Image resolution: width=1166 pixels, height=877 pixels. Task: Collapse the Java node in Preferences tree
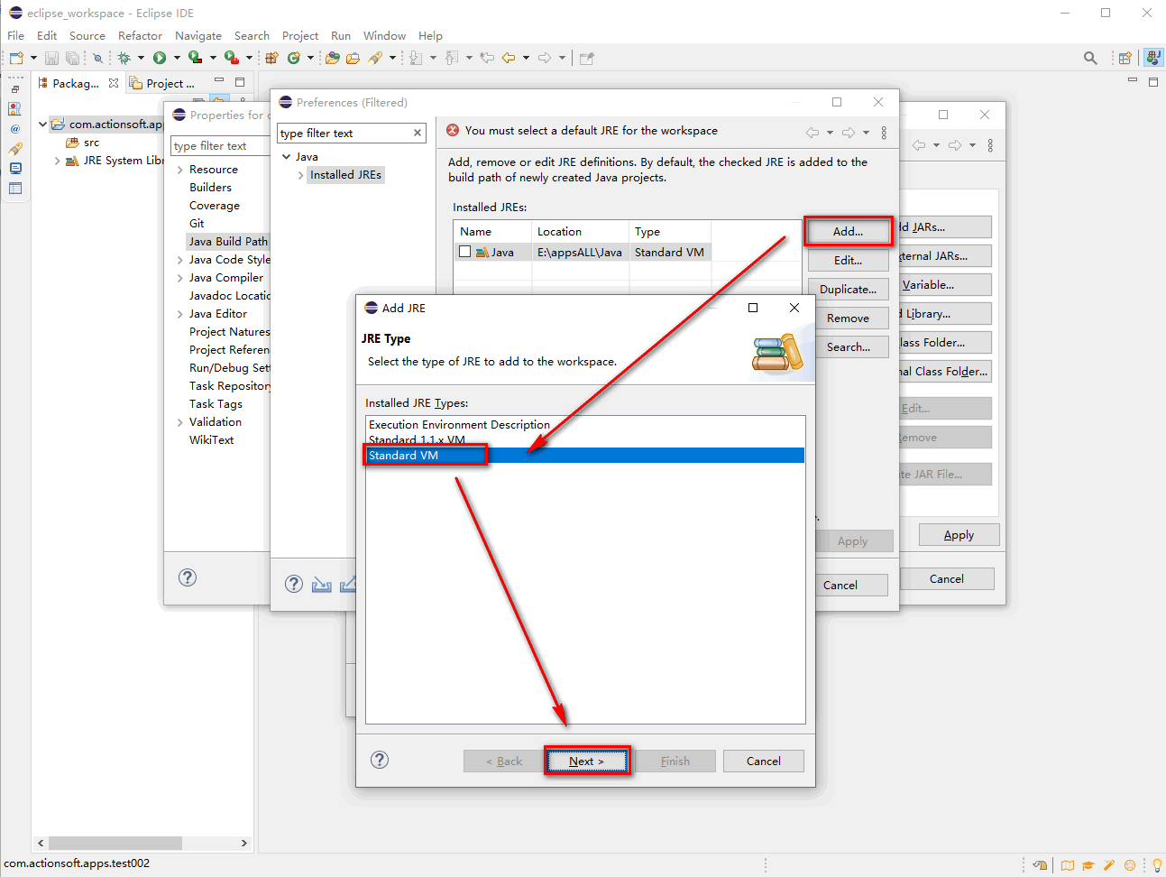[287, 157]
